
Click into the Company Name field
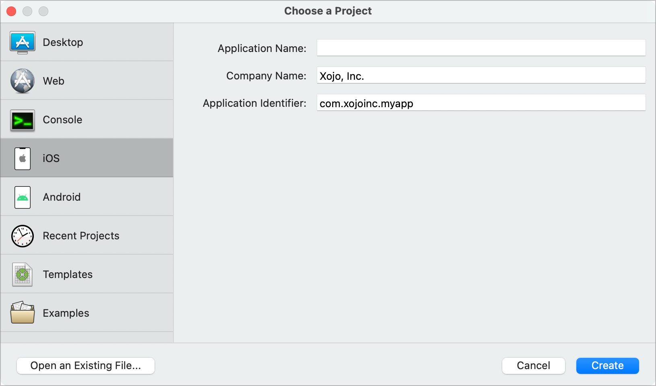point(481,75)
